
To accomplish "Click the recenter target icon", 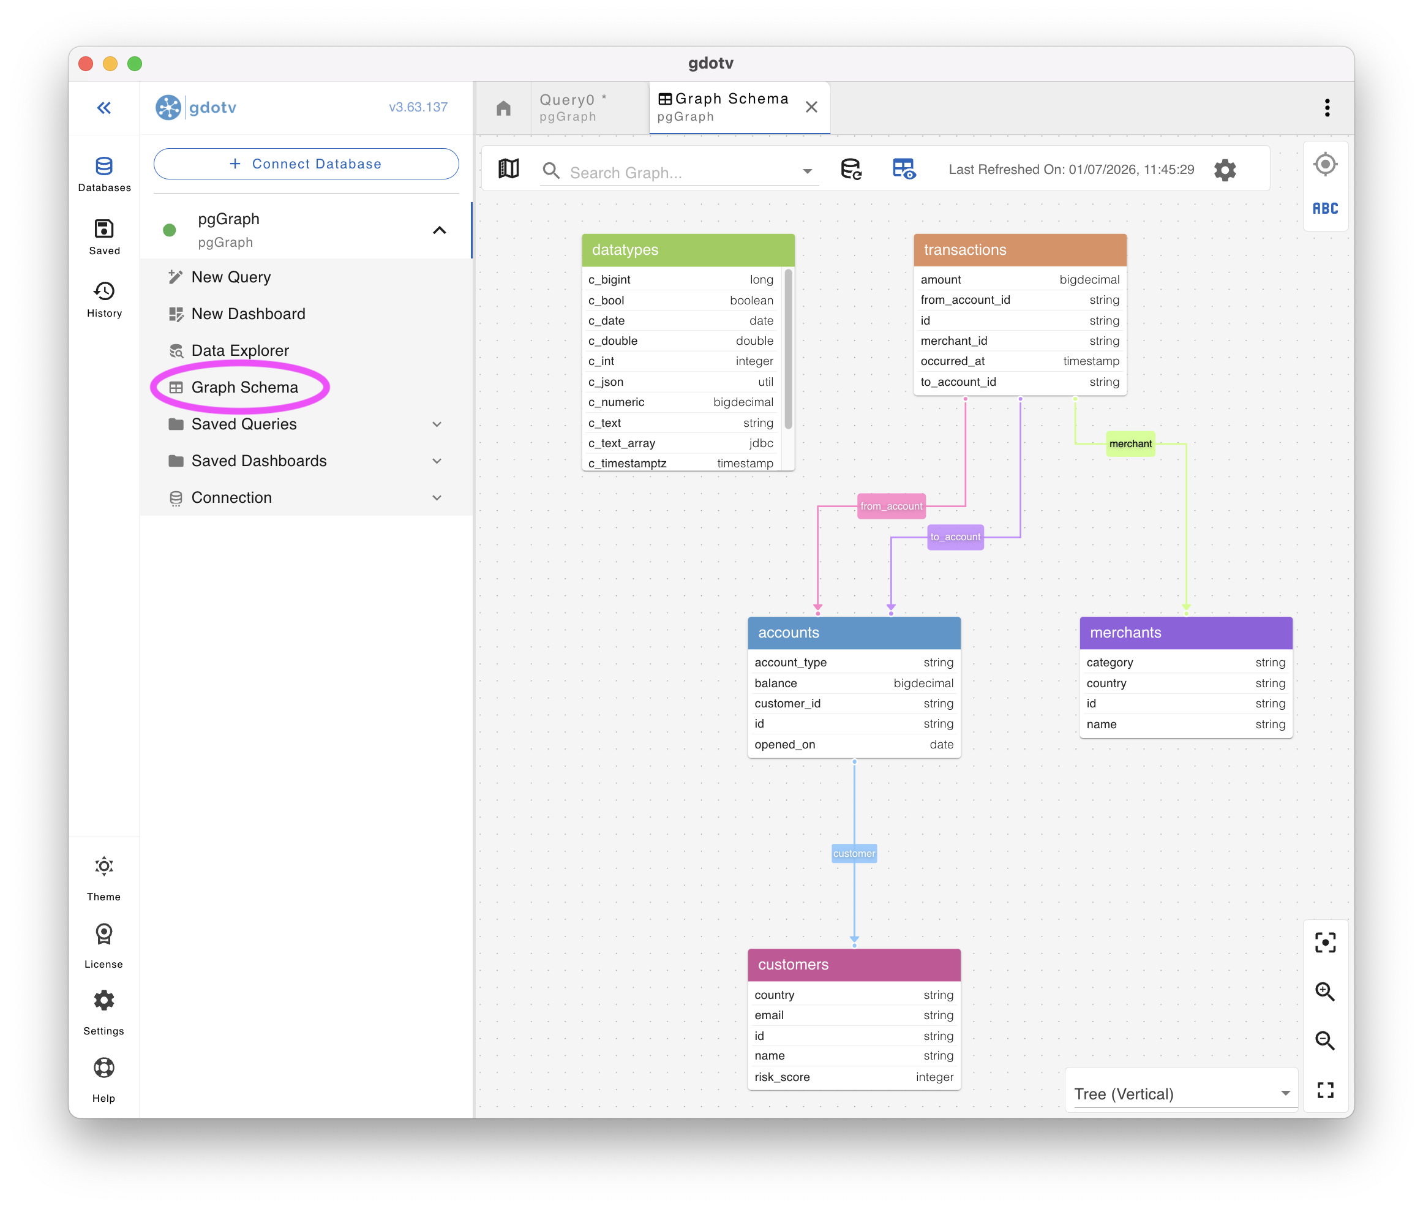I will click(x=1325, y=165).
